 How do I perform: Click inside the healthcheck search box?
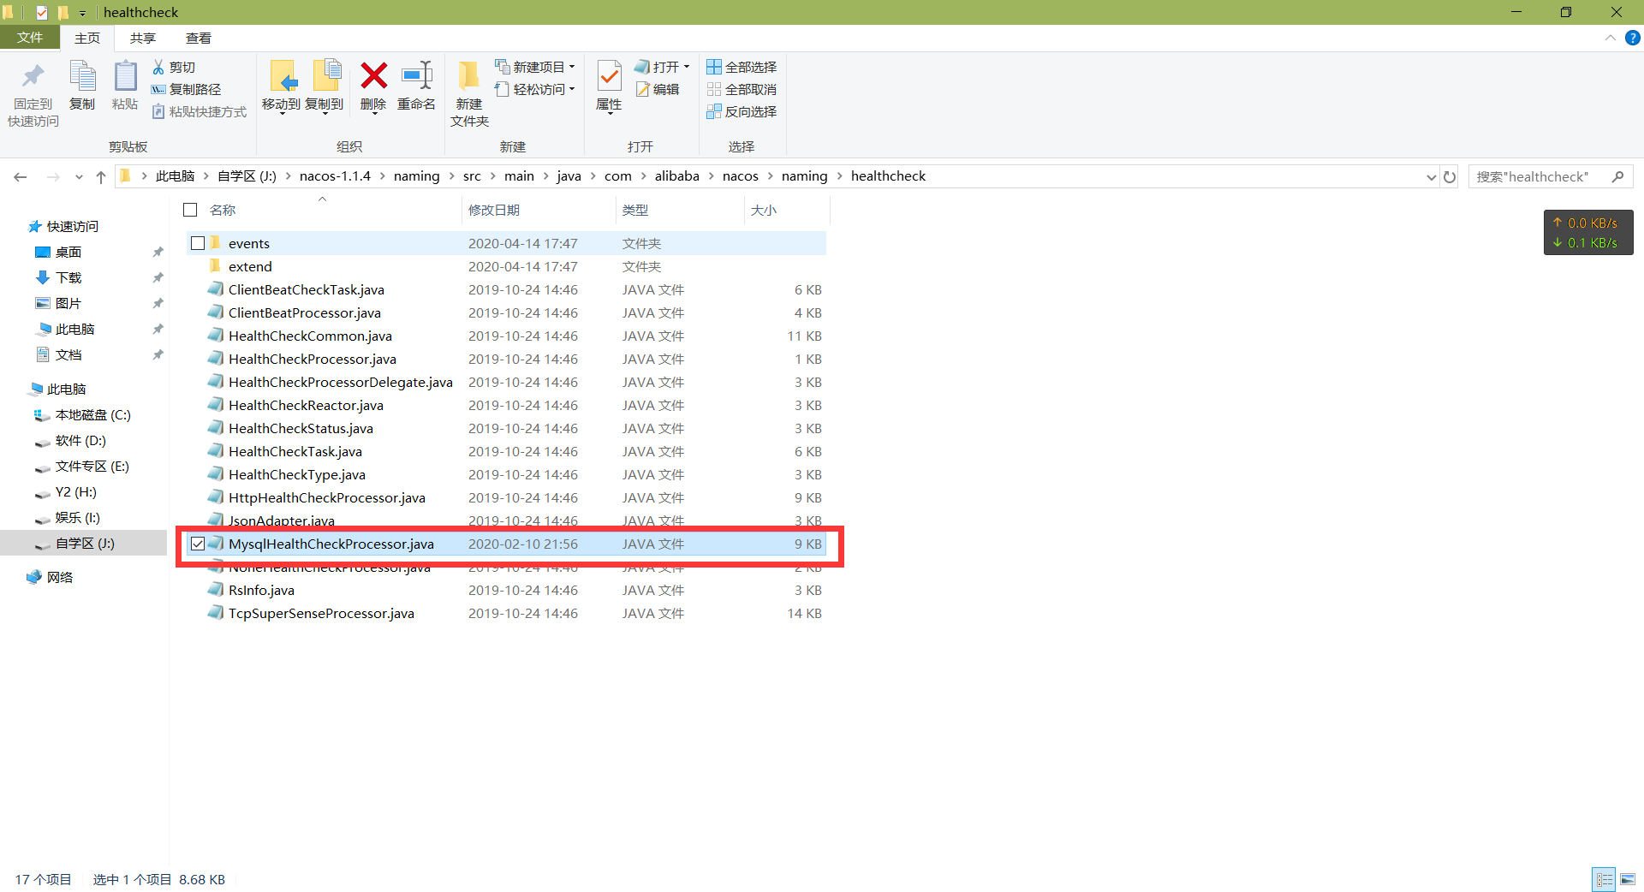[x=1539, y=176]
